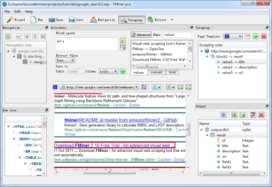This screenshot has height=187, width=272.
Task: Open the Help menu
Action: 29,12
